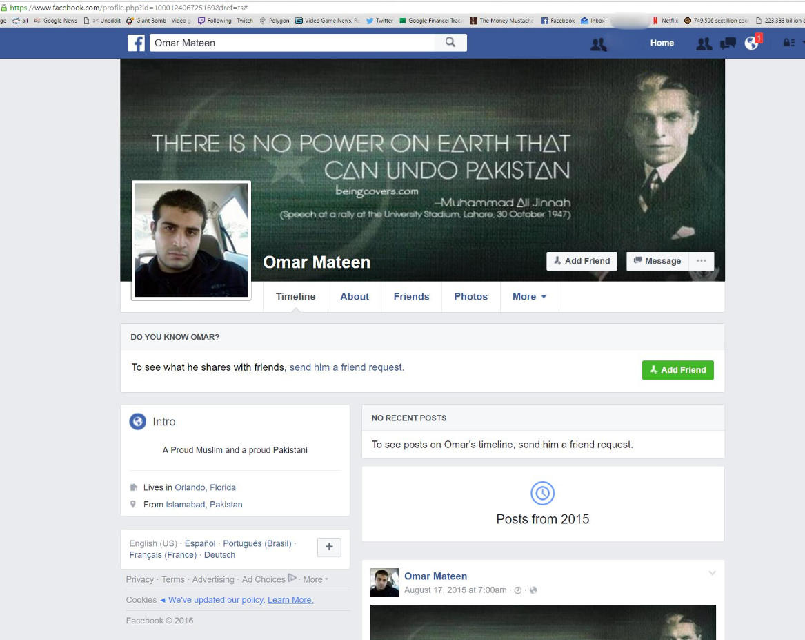
Task: Click the Facebook logo icon
Action: click(x=136, y=43)
